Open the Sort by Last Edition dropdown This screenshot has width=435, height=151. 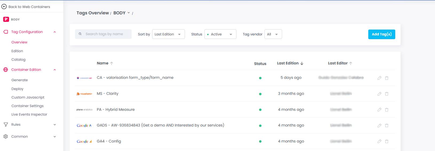pyautogui.click(x=168, y=34)
